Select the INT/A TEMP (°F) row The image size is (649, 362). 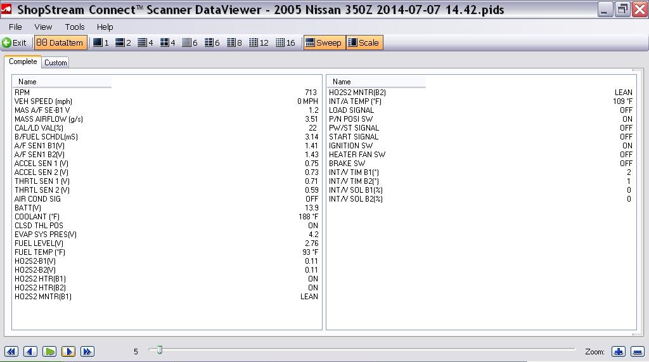pos(481,101)
